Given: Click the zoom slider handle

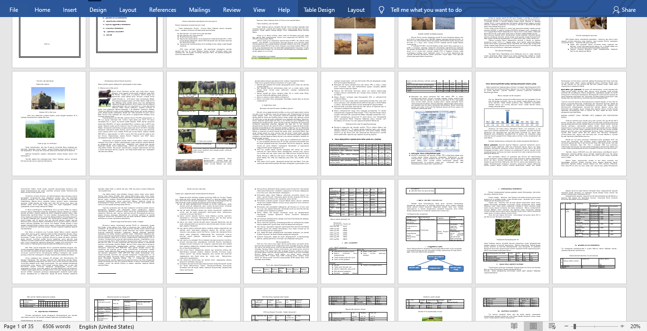Looking at the screenshot, I should coord(575,326).
